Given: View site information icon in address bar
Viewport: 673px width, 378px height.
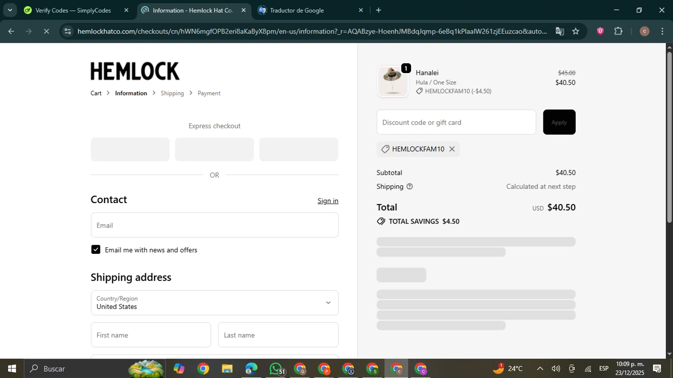Looking at the screenshot, I should coord(68,31).
